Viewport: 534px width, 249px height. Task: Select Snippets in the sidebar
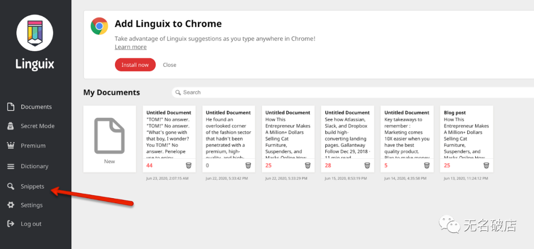(x=32, y=186)
